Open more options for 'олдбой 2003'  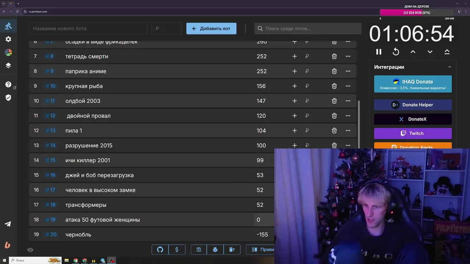tap(348, 101)
